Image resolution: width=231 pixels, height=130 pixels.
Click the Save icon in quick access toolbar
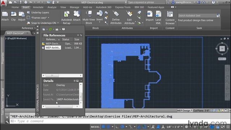click(21, 2)
